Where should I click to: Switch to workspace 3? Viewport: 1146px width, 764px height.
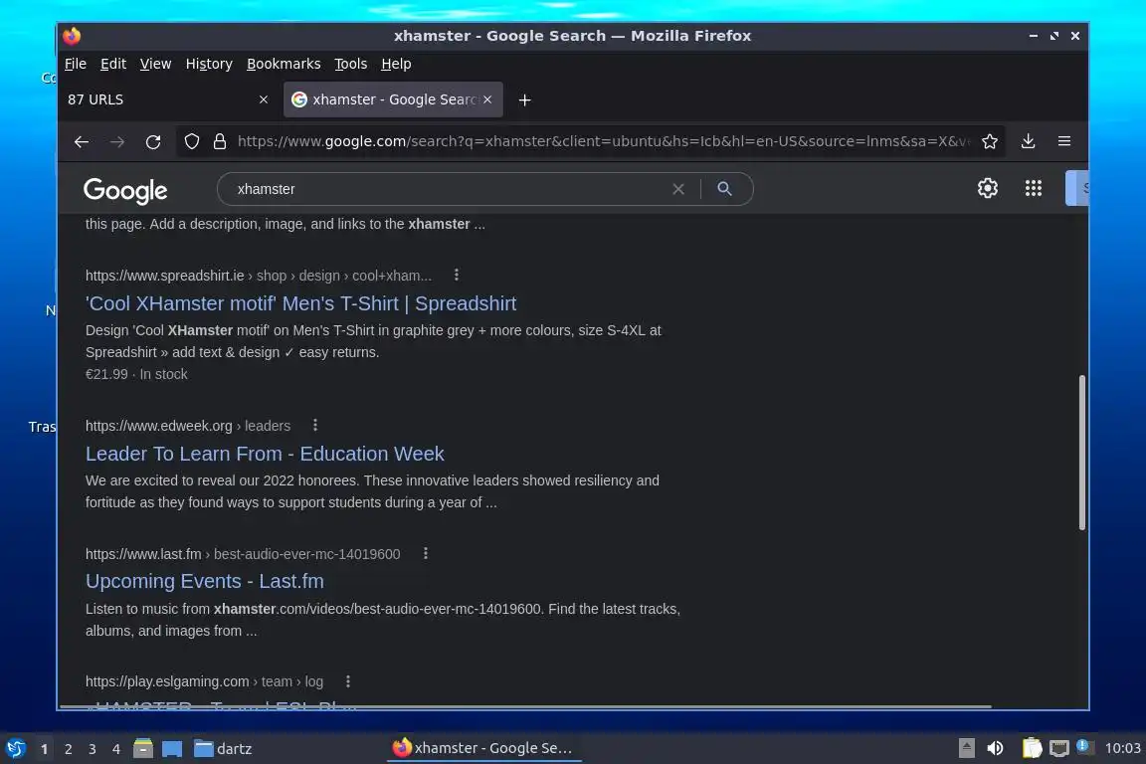[93, 749]
